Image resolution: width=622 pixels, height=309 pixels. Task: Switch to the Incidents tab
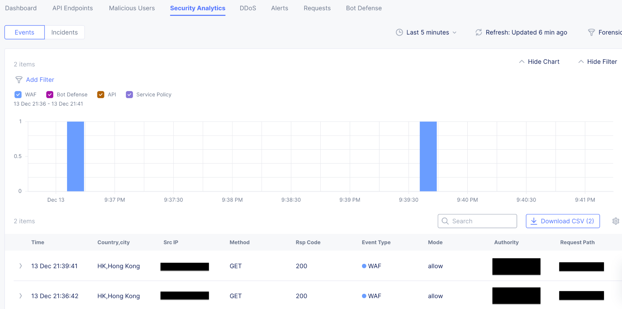[x=64, y=32]
